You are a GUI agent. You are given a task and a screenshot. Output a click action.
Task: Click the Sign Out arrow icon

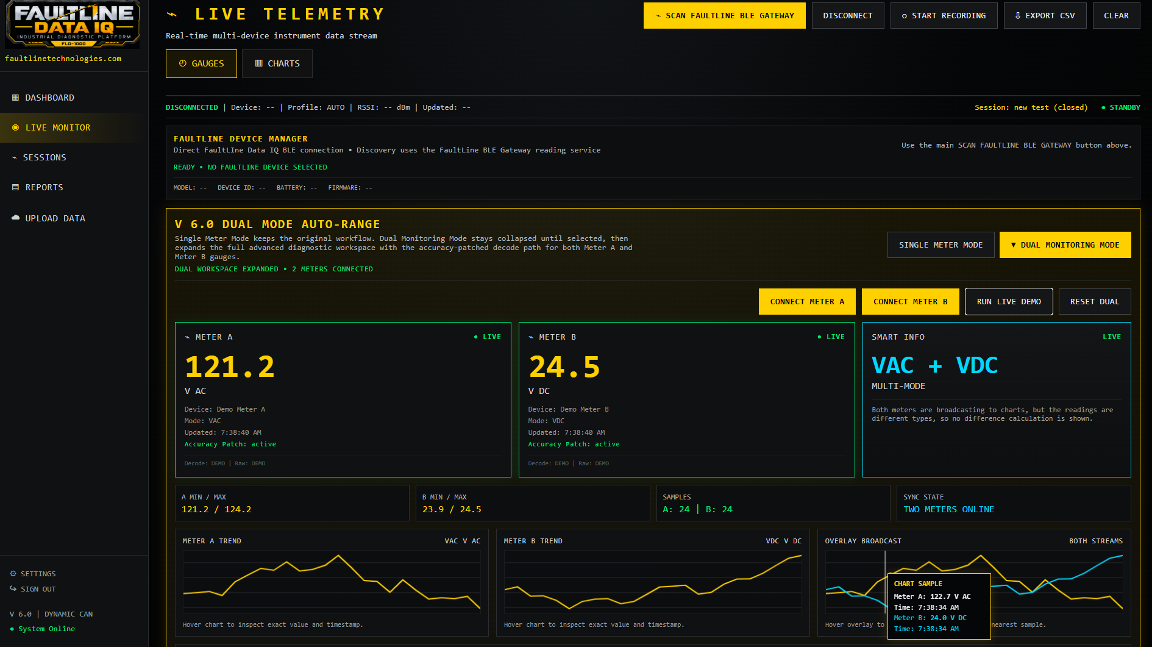13,588
